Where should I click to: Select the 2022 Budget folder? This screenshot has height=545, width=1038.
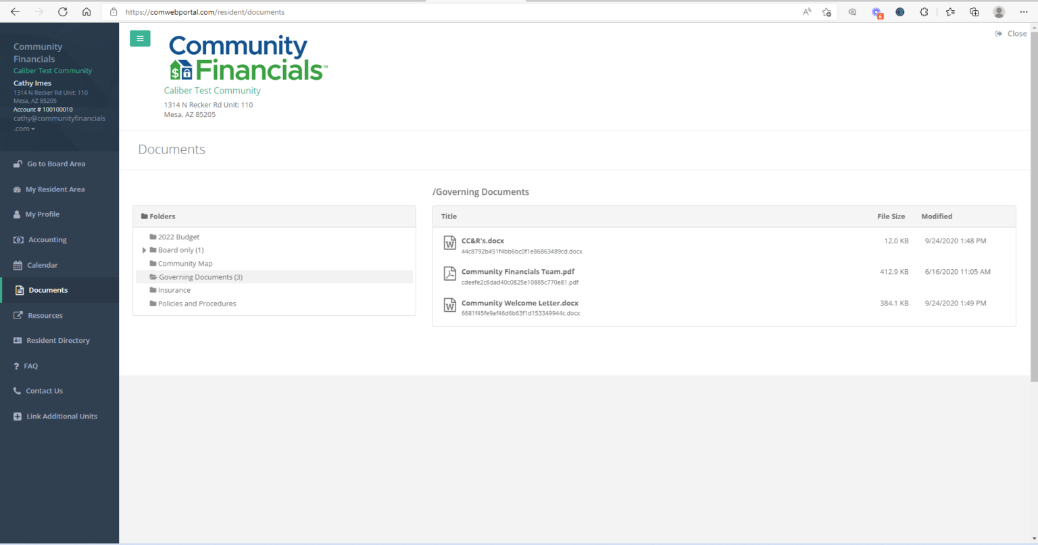(x=178, y=237)
